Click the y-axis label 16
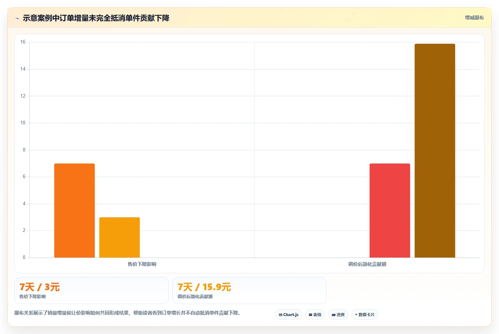Image resolution: width=499 pixels, height=334 pixels. 23,42
